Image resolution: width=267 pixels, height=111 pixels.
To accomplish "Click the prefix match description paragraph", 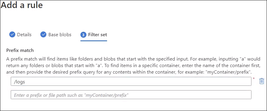I will click(133, 66).
